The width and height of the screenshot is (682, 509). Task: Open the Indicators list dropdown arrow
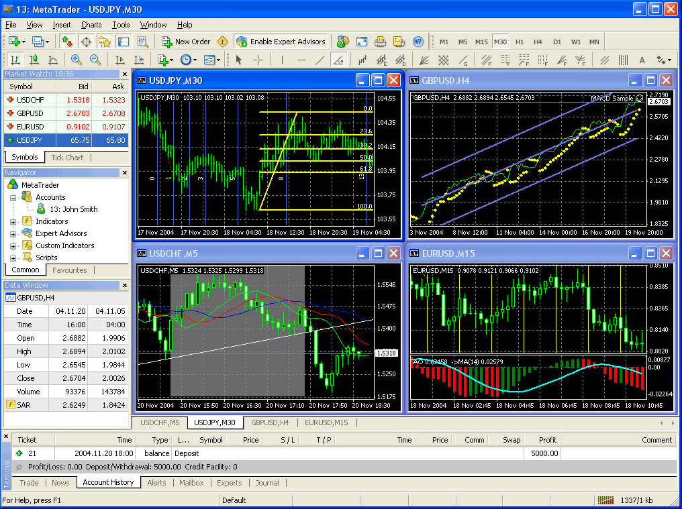[x=171, y=60]
